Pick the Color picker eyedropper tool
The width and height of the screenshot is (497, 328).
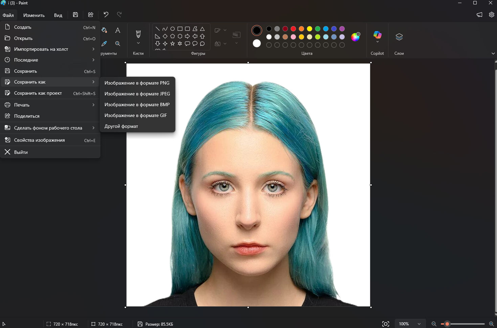(x=104, y=44)
